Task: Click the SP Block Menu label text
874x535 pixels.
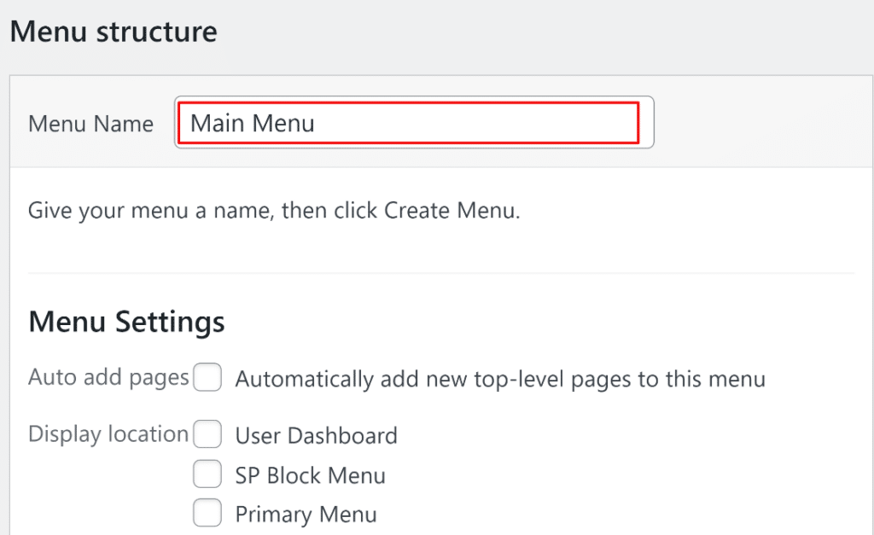Action: pos(310,474)
